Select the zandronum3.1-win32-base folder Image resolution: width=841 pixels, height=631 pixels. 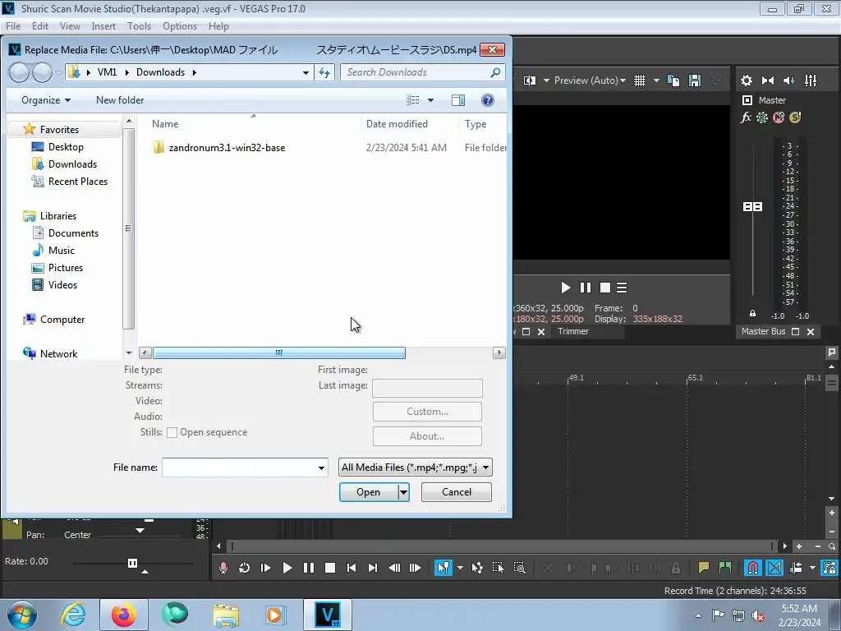227,148
